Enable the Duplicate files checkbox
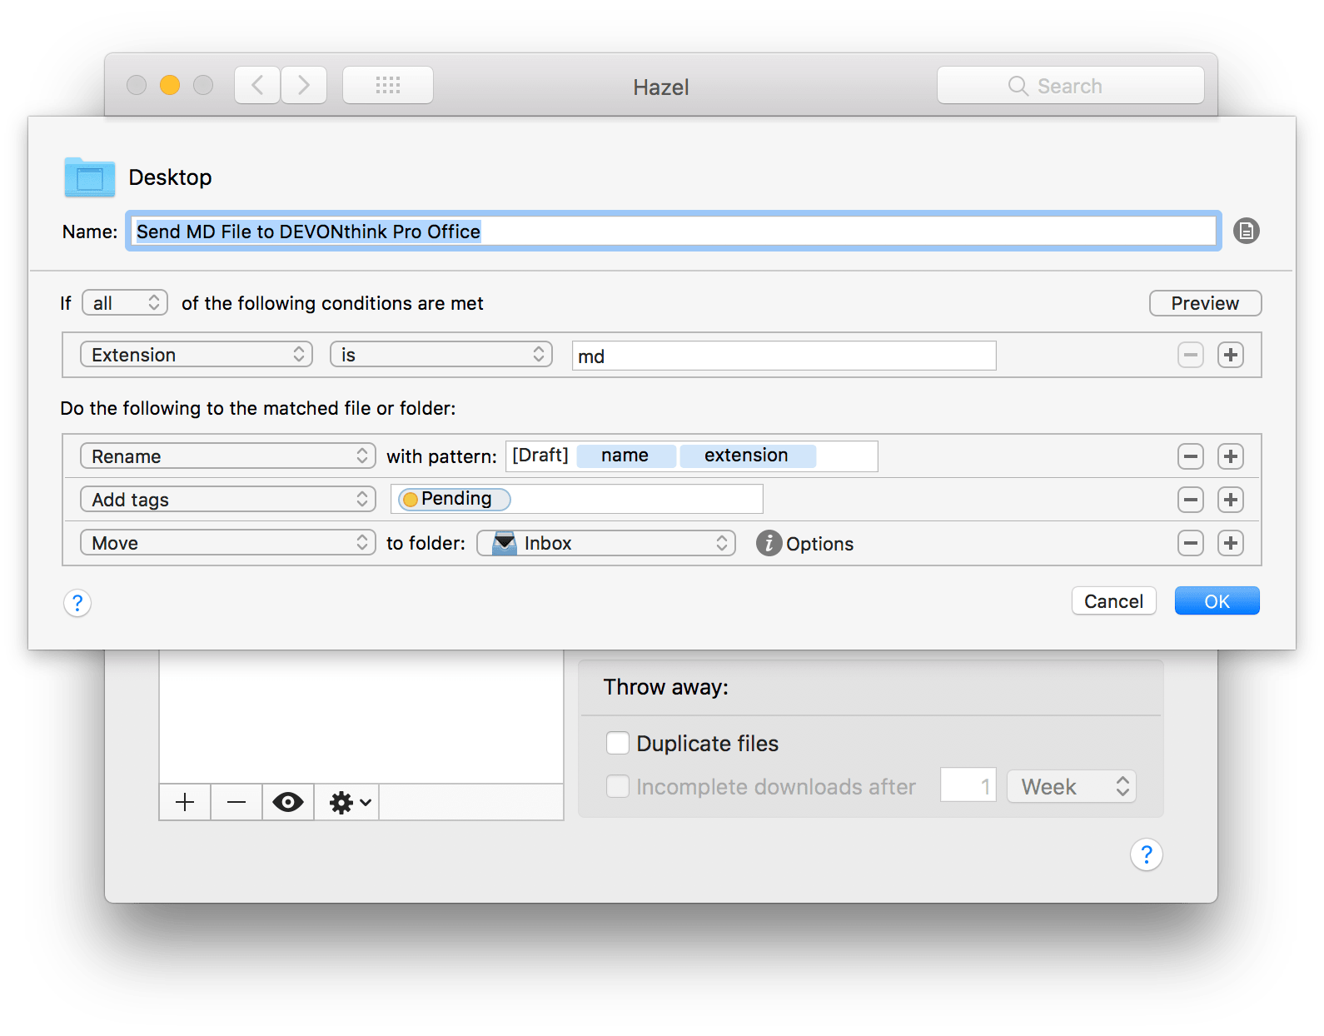The image size is (1324, 1036). point(618,743)
